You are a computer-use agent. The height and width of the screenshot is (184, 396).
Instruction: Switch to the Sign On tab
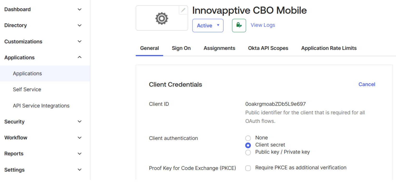tap(181, 48)
